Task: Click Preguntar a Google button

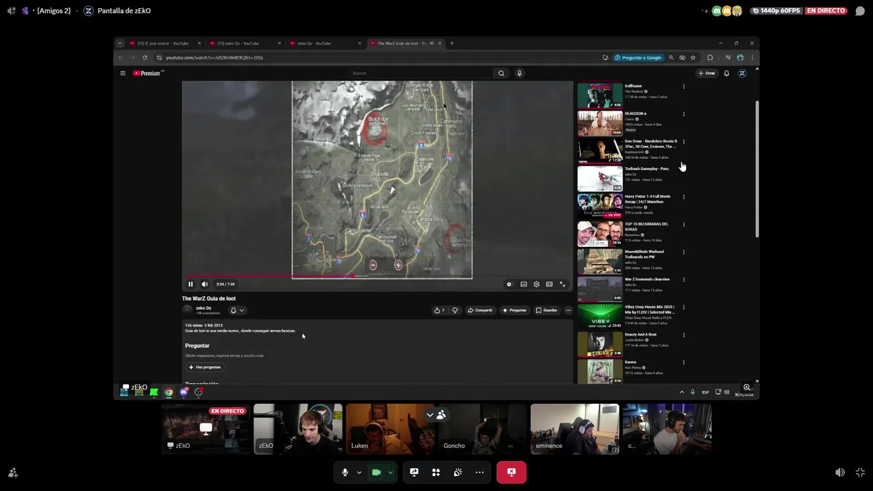Action: click(638, 57)
